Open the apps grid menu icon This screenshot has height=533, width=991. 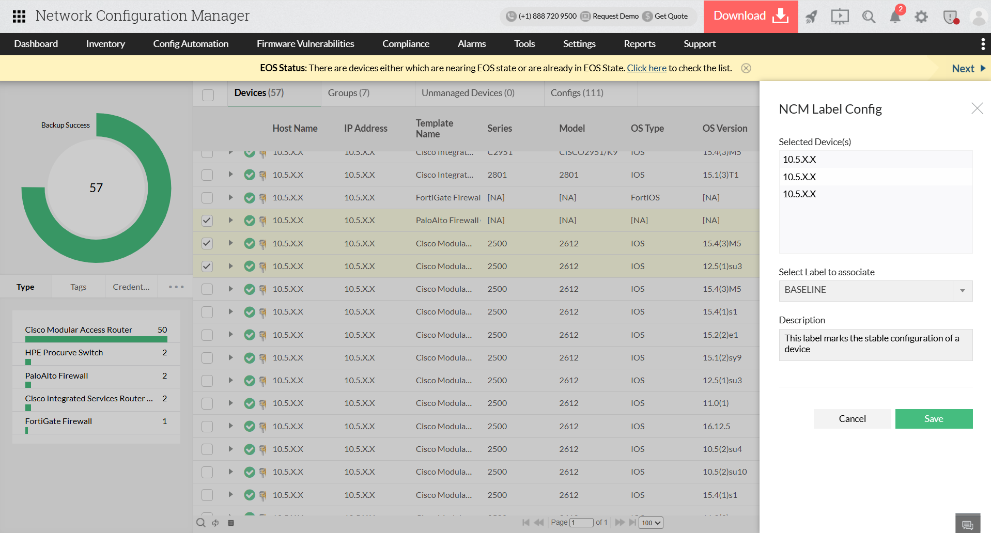point(19,17)
